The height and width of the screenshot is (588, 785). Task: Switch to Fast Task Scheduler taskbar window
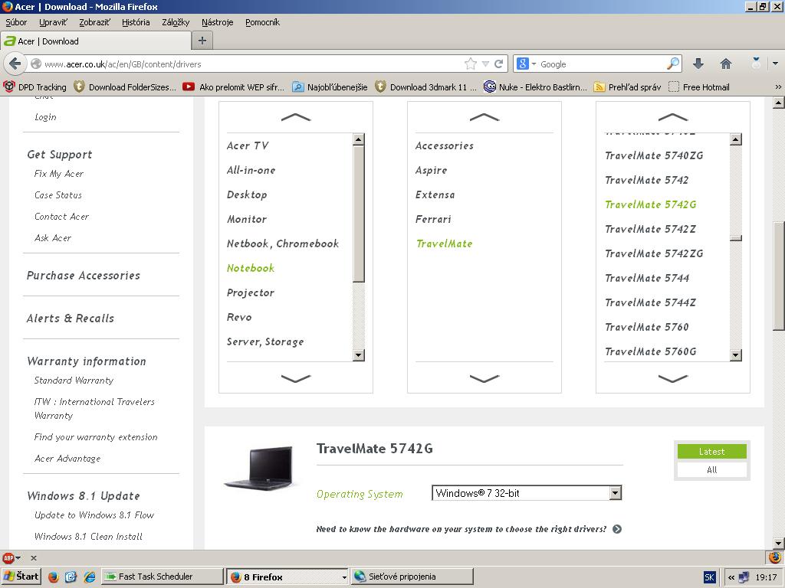click(163, 577)
